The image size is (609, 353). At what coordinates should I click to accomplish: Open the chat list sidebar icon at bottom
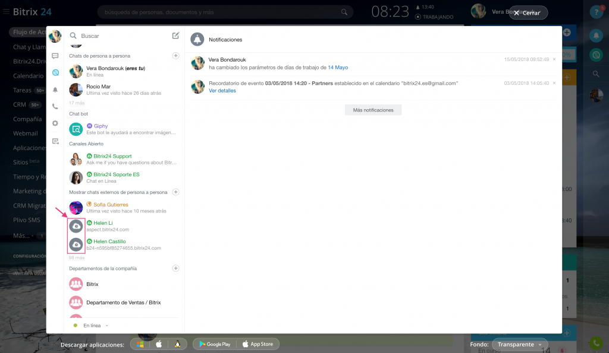click(55, 141)
